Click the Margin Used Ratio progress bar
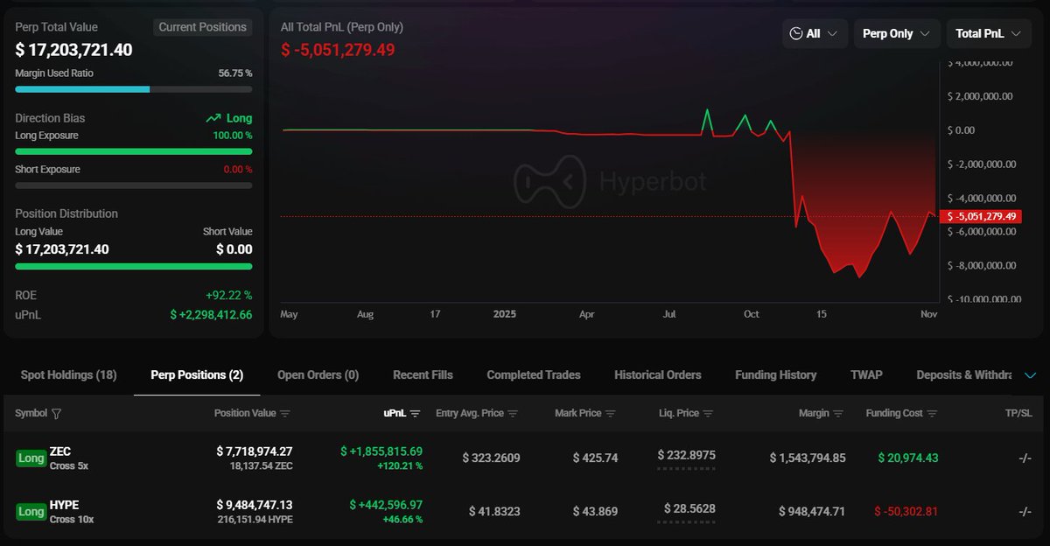 pos(134,89)
